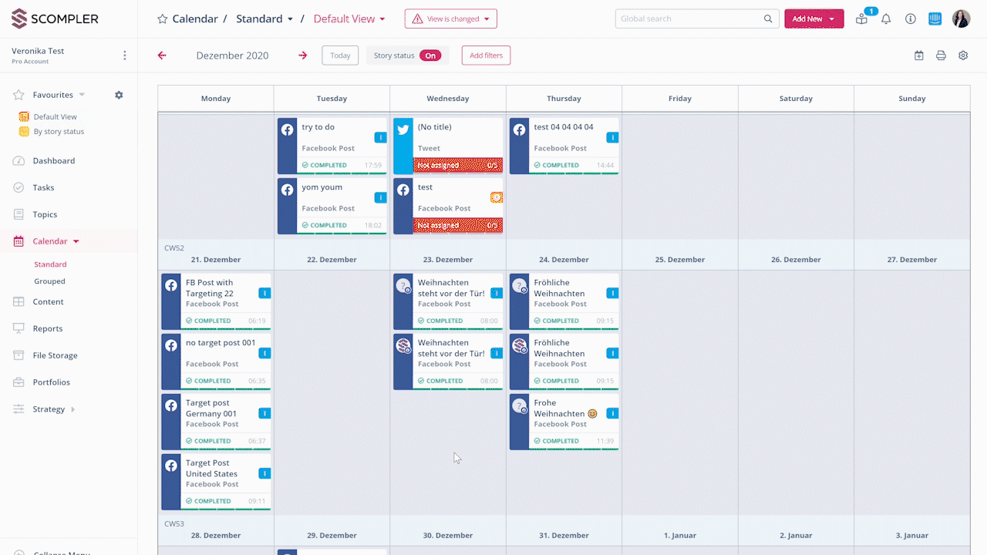Image resolution: width=987 pixels, height=555 pixels.
Task: Go to next month arrow
Action: 303,55
